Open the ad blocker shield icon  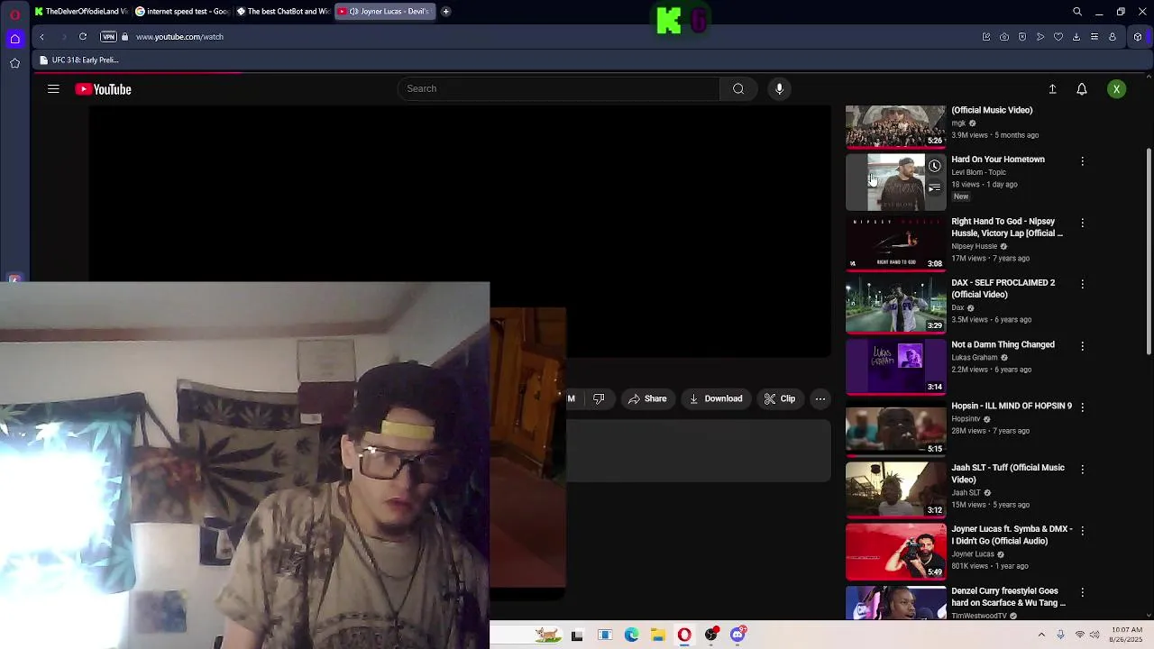click(1022, 37)
